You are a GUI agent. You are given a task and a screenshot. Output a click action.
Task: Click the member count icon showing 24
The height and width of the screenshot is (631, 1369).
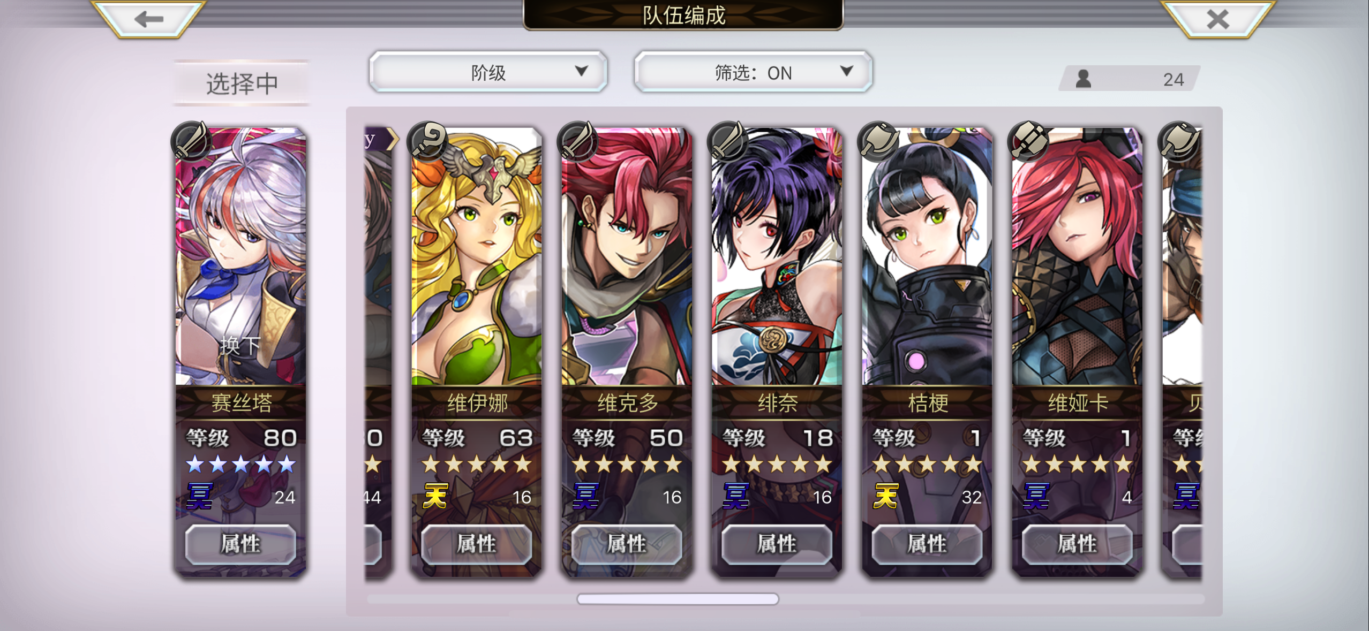(1084, 79)
